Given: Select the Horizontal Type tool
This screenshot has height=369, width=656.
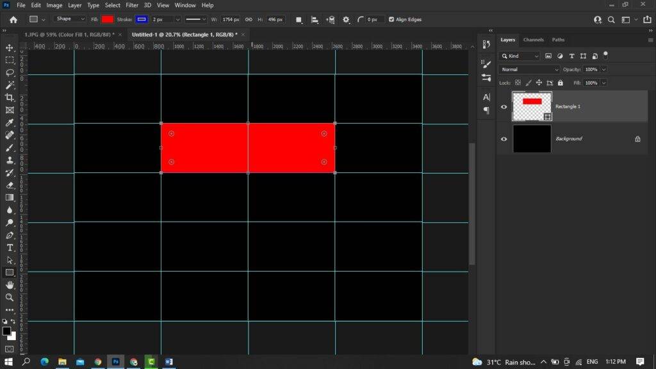Looking at the screenshot, I should pos(10,248).
